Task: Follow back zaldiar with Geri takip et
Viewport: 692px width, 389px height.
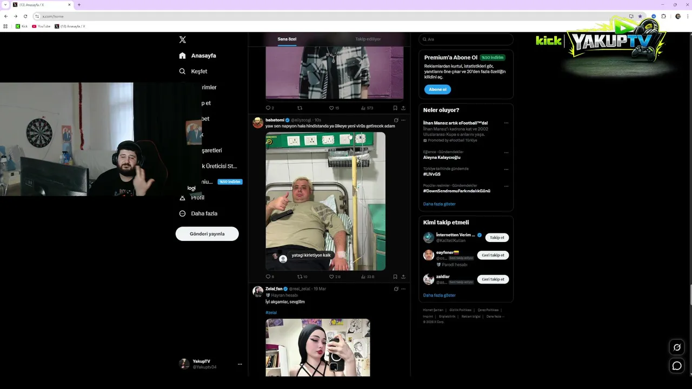Action: pyautogui.click(x=493, y=279)
